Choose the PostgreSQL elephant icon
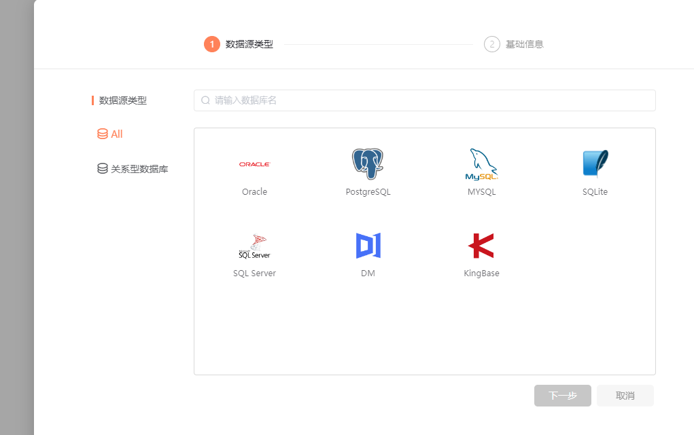Viewport: 694px width, 435px height. [368, 164]
